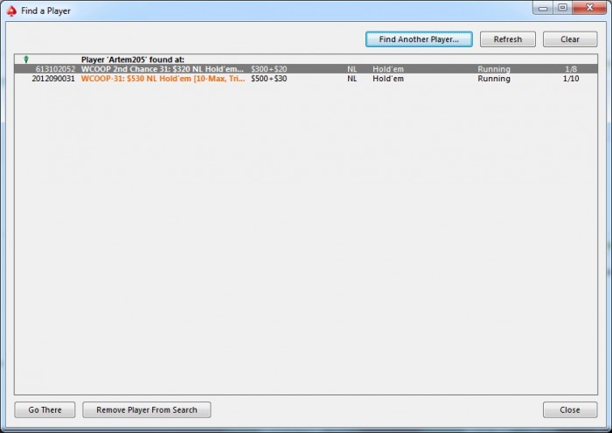Image resolution: width=612 pixels, height=433 pixels.
Task: Click Running status in 2012090031 row
Action: pyautogui.click(x=494, y=79)
